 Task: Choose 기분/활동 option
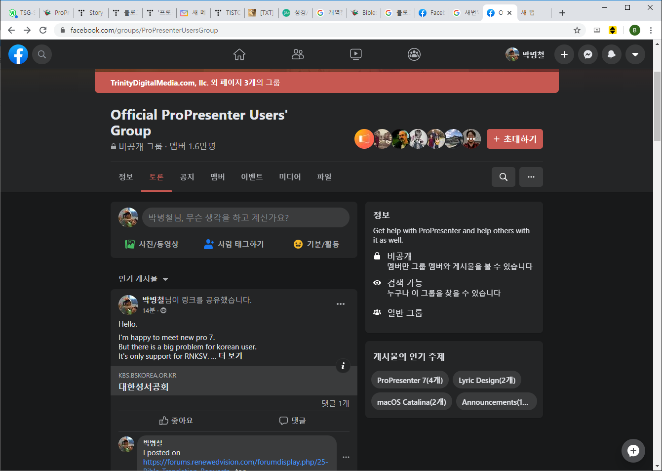point(316,244)
